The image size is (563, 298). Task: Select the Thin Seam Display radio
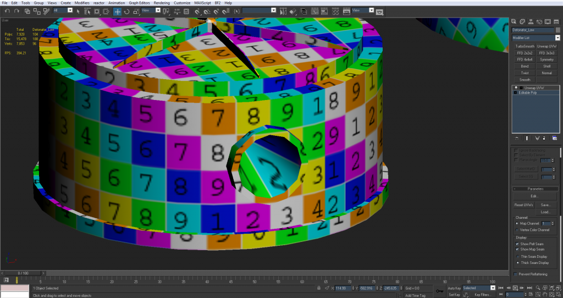point(517,256)
